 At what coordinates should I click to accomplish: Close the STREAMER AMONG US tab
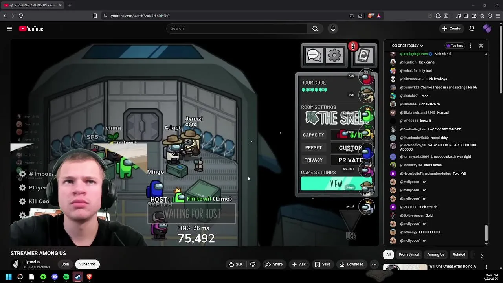pos(60,5)
